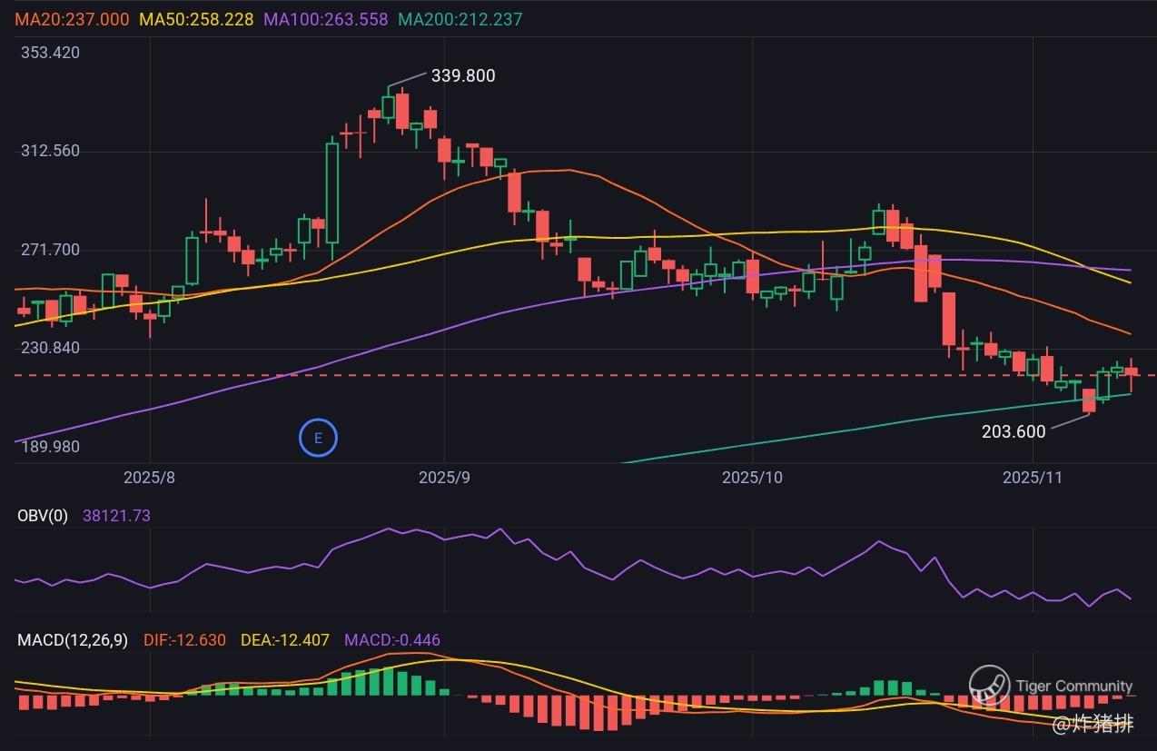Click the 2025/9 date axis label
The image size is (1157, 751).
point(444,477)
